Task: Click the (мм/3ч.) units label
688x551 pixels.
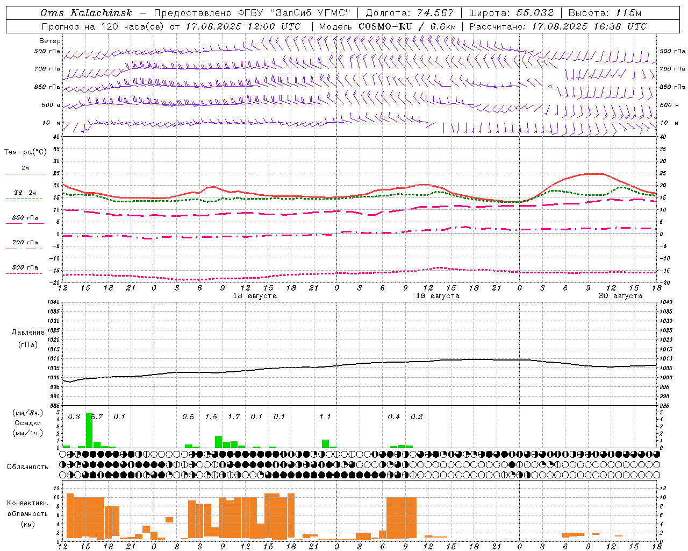Action: coord(27,413)
